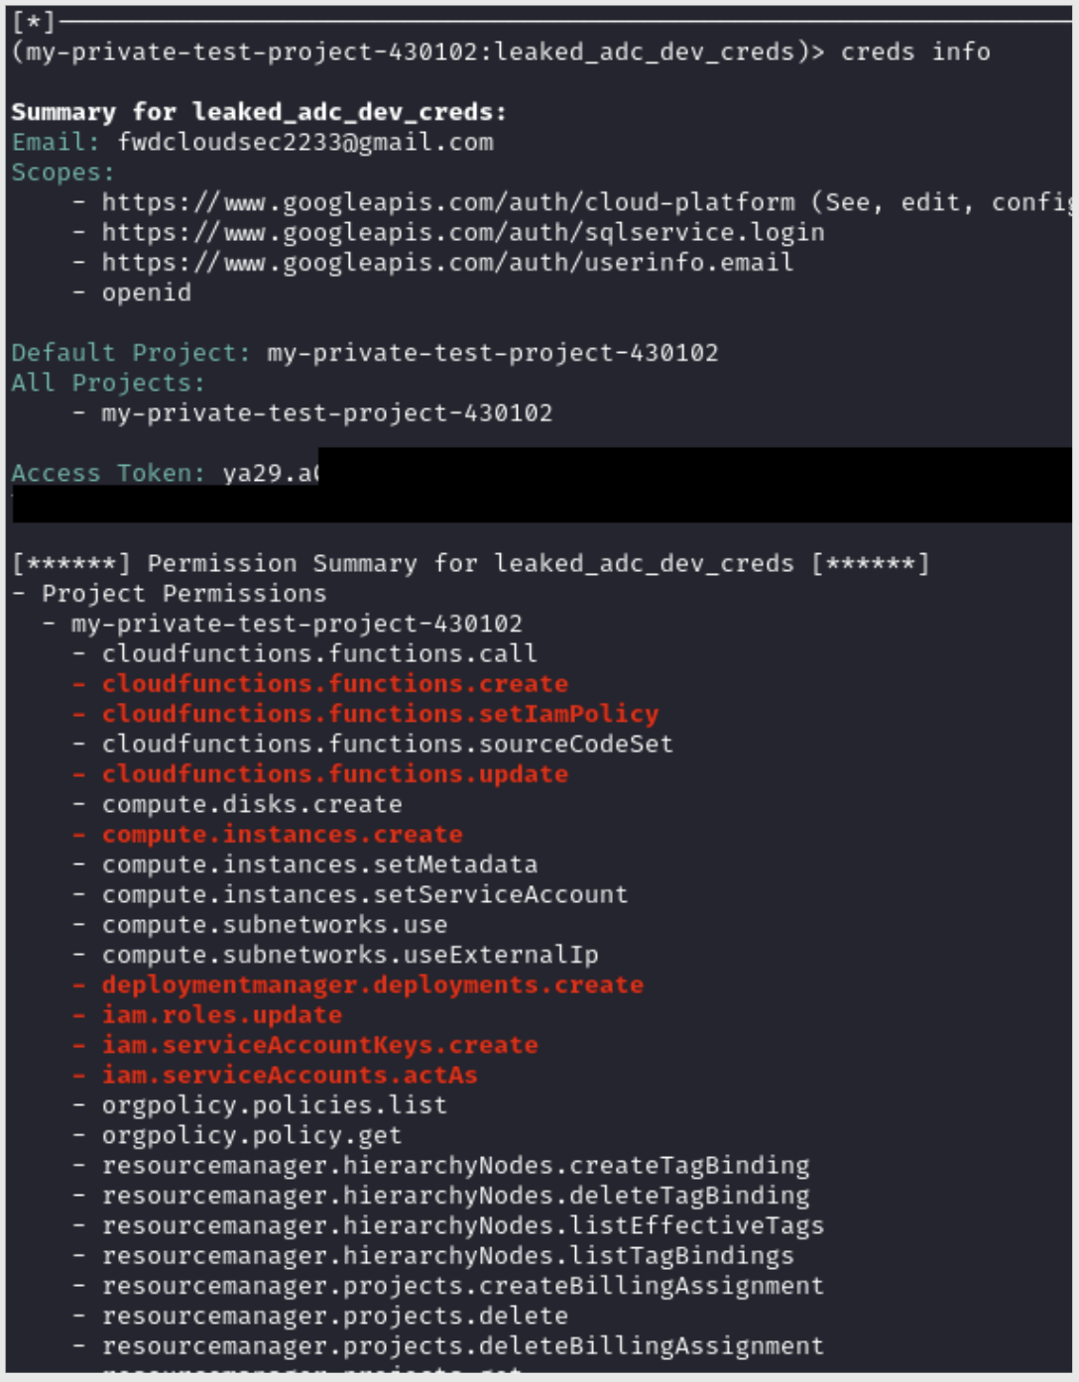The image size is (1079, 1382).
Task: Click the cloudfunctions.functions.setIamPolicy line
Action: 380,715
